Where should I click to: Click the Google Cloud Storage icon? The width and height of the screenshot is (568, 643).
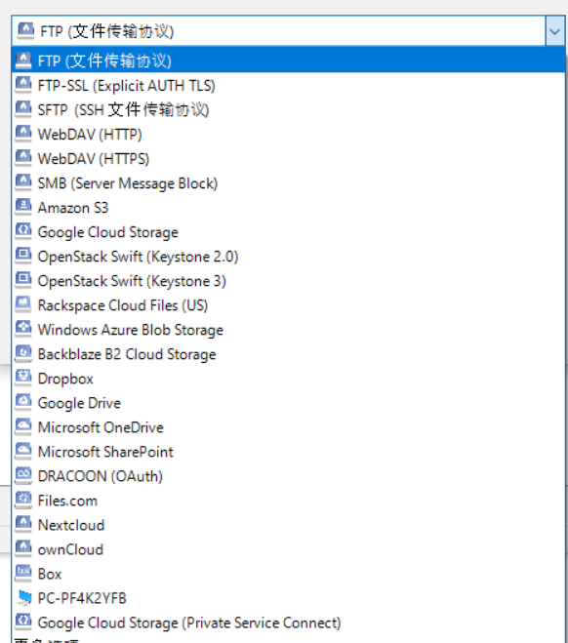point(23,231)
